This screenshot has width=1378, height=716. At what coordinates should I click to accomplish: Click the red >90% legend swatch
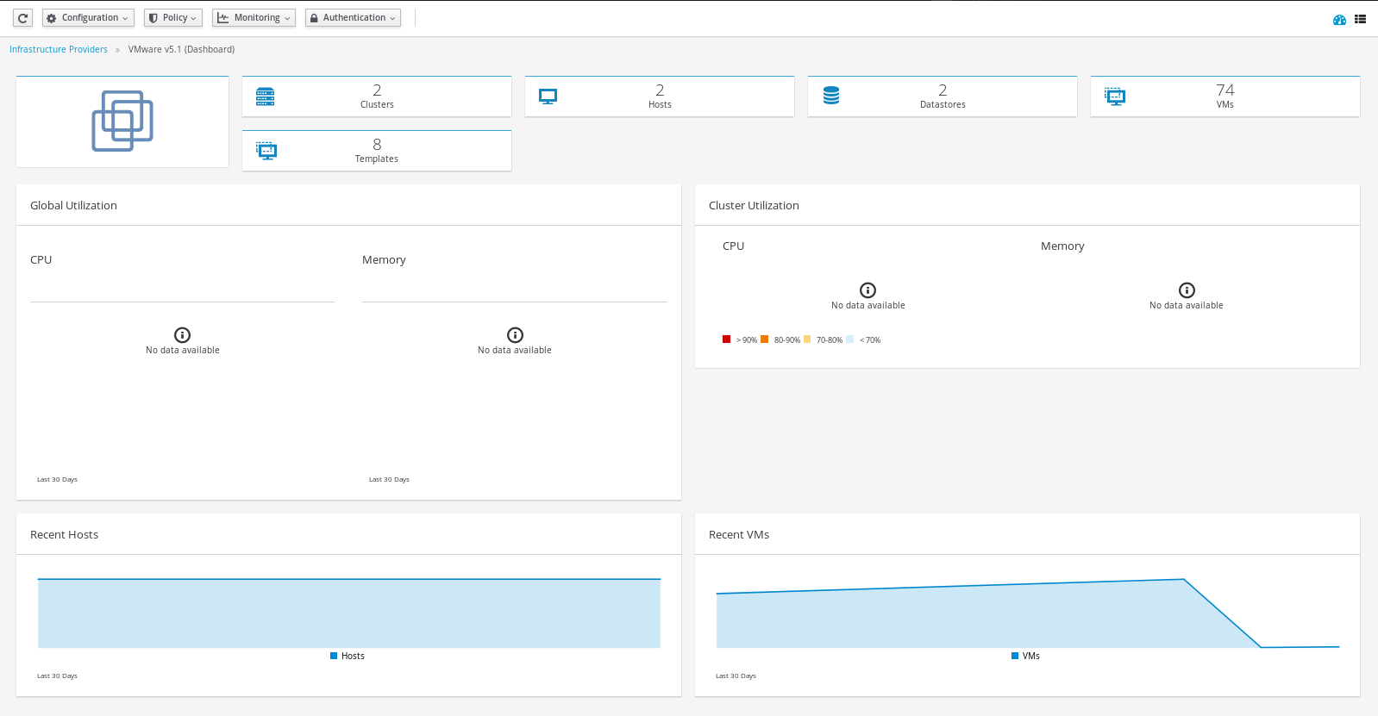[x=727, y=339]
